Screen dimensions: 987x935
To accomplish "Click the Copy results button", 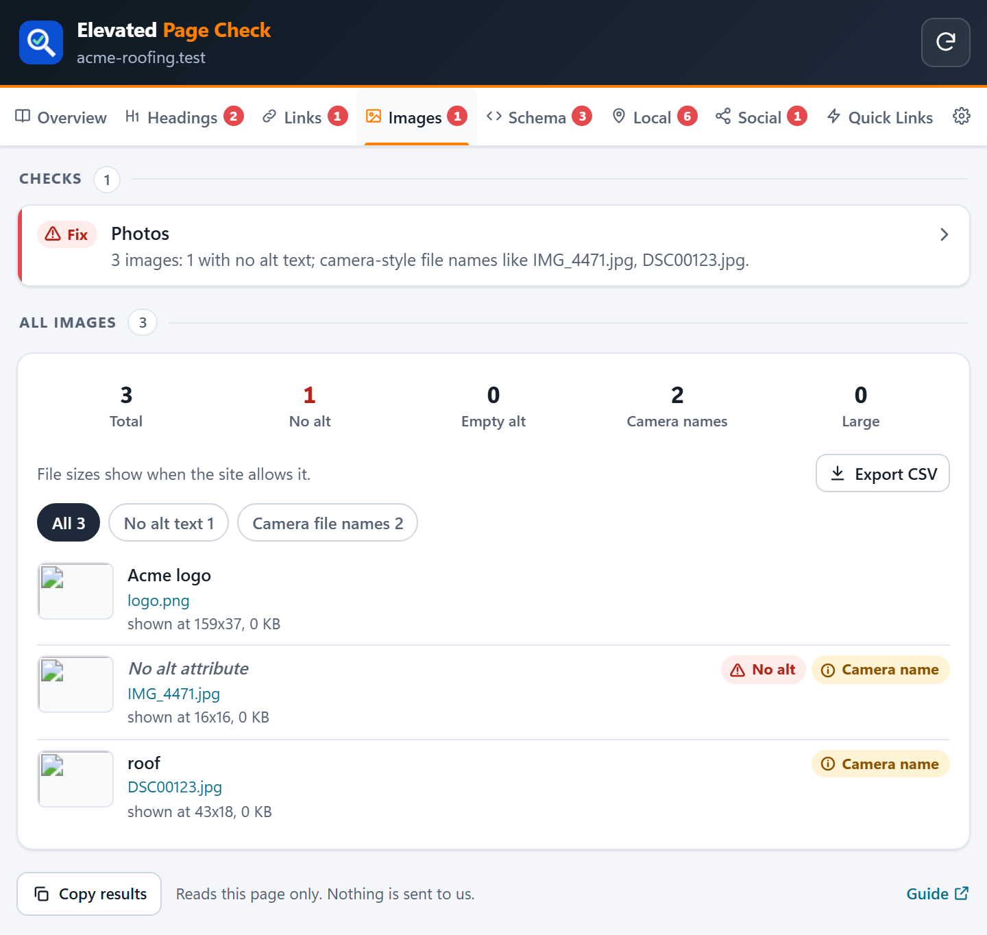I will (x=89, y=894).
